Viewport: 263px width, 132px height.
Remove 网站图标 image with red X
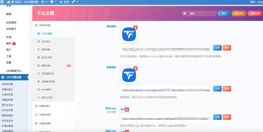click(x=135, y=28)
